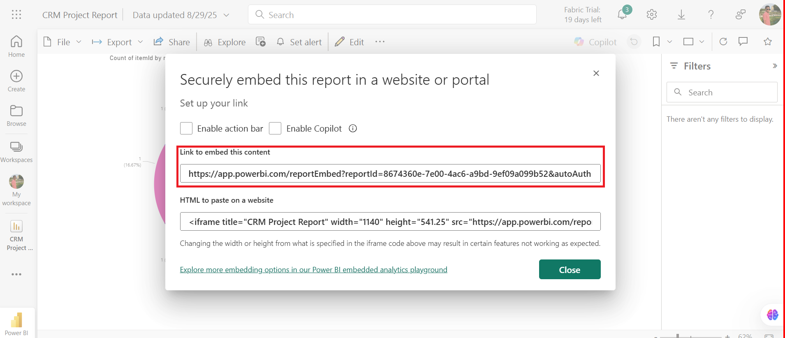Go to Home in the sidebar
This screenshot has height=338, width=785.
(16, 46)
